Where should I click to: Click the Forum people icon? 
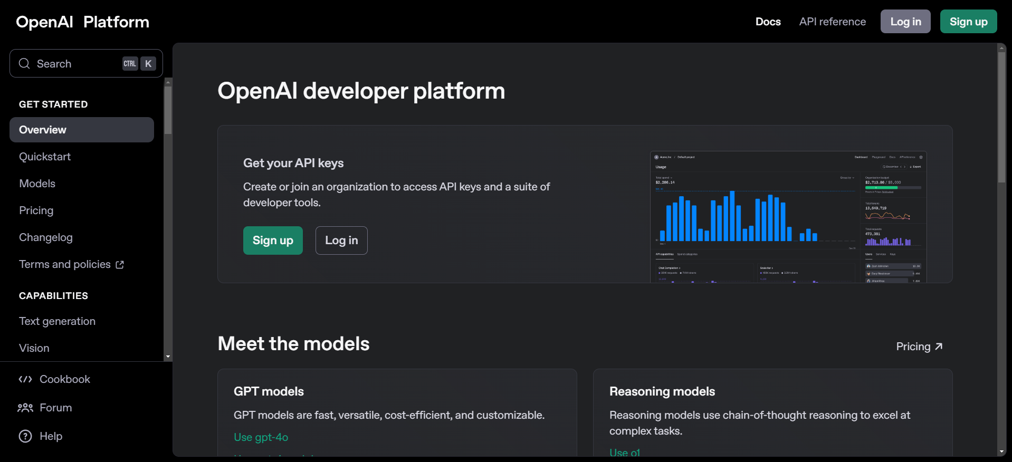tap(25, 408)
